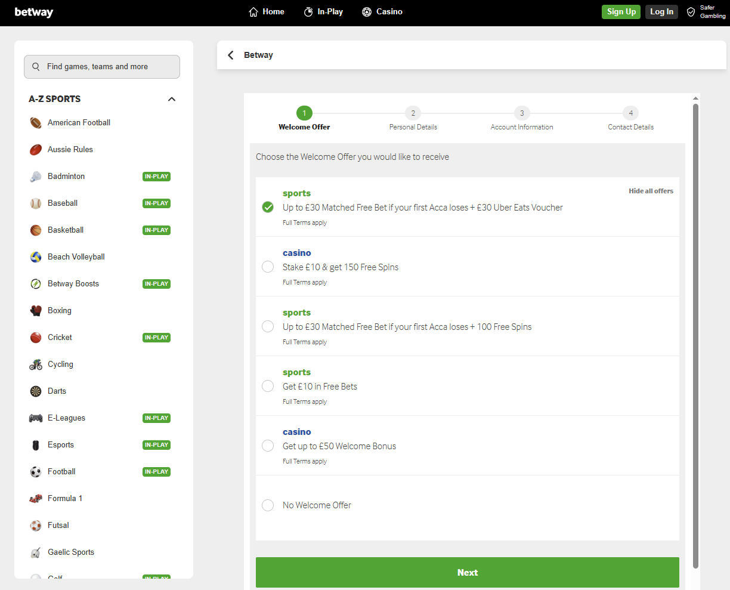Click the Betway logo
Image resolution: width=730 pixels, height=590 pixels.
point(34,12)
